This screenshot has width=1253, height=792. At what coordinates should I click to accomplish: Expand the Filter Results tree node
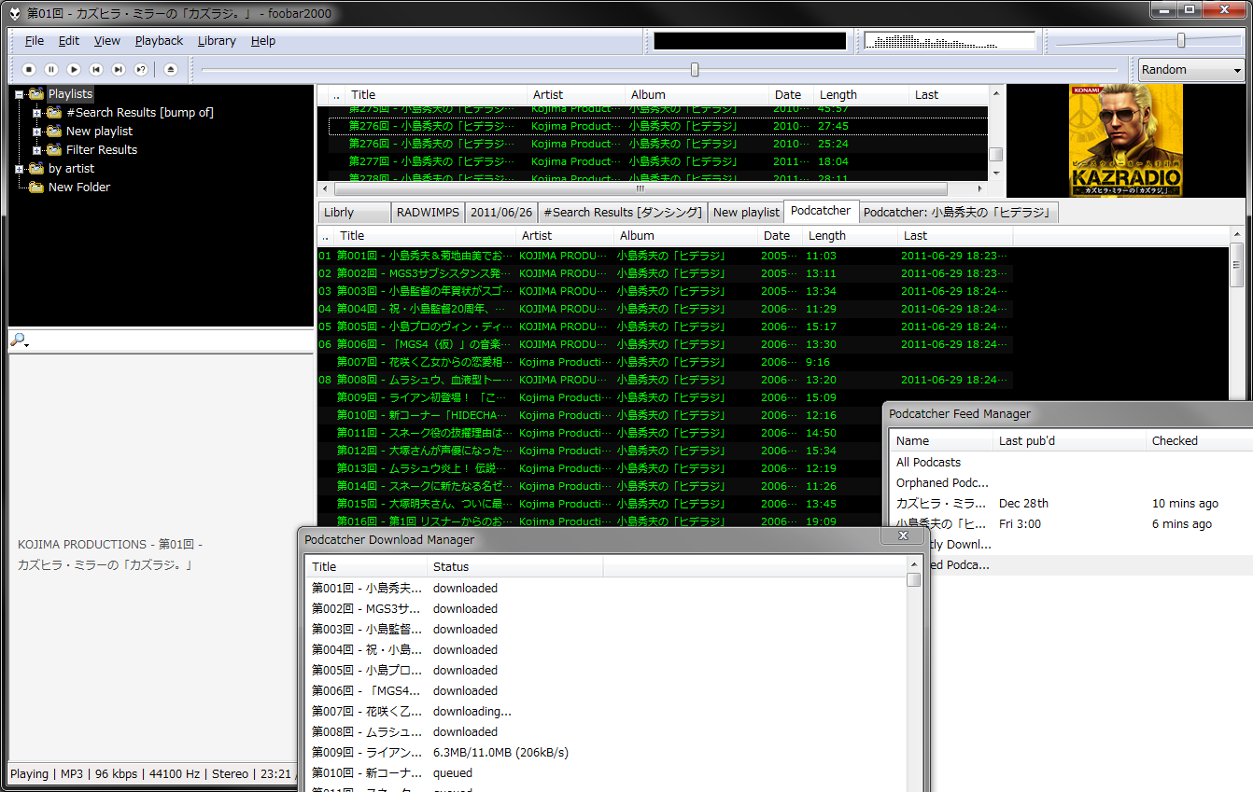click(36, 150)
